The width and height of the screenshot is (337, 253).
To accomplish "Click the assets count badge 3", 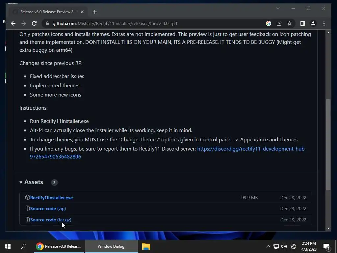I will tap(54, 183).
